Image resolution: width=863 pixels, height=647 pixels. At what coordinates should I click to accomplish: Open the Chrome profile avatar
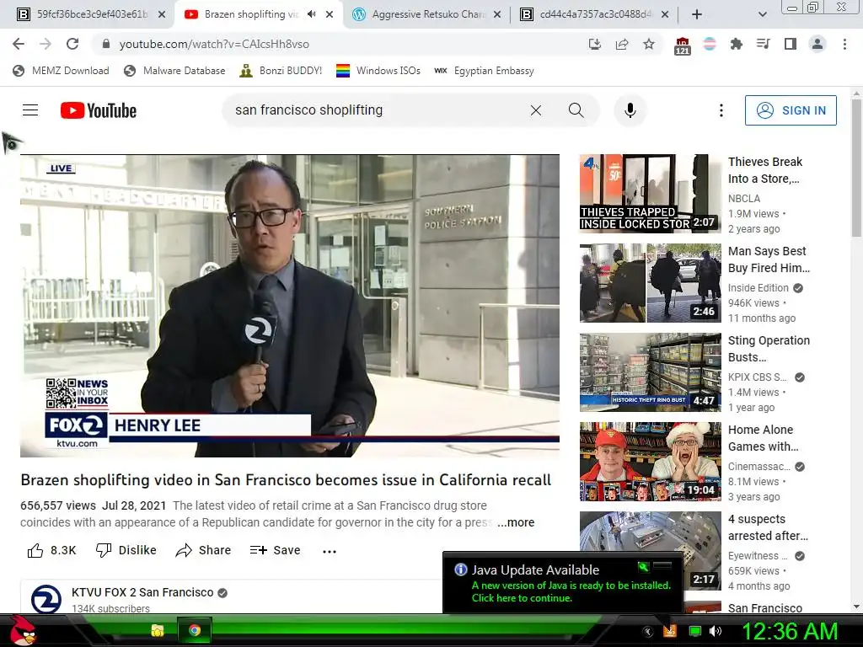(x=817, y=44)
